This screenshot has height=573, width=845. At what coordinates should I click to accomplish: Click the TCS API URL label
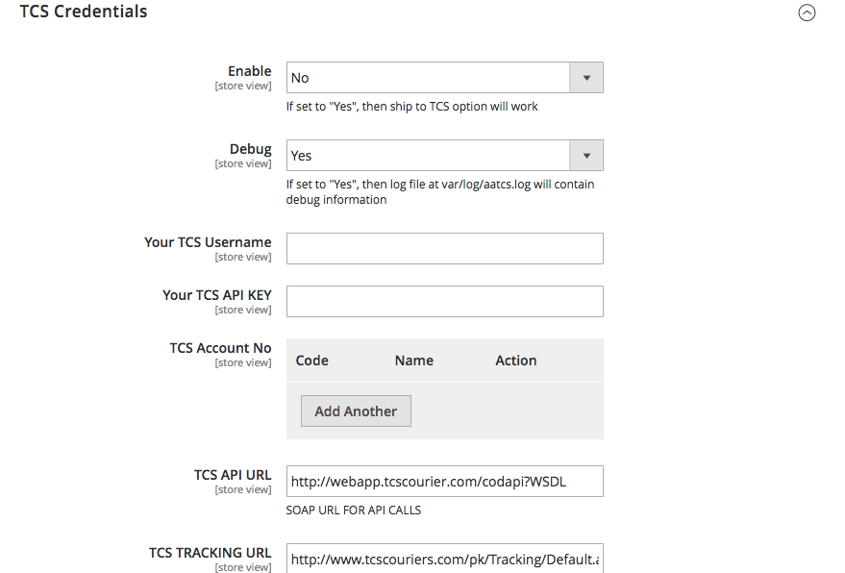(x=233, y=475)
